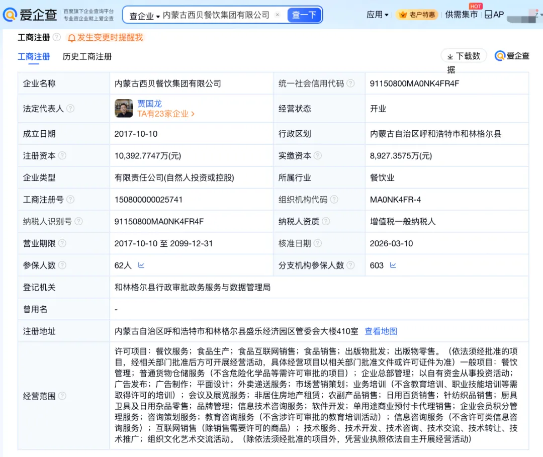The width and height of the screenshot is (543, 457).
Task: Click the 下载数据 download button
Action: pyautogui.click(x=464, y=56)
